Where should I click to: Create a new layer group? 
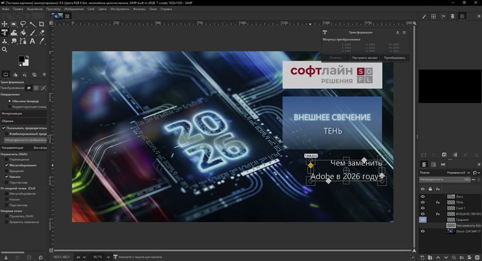(430, 258)
